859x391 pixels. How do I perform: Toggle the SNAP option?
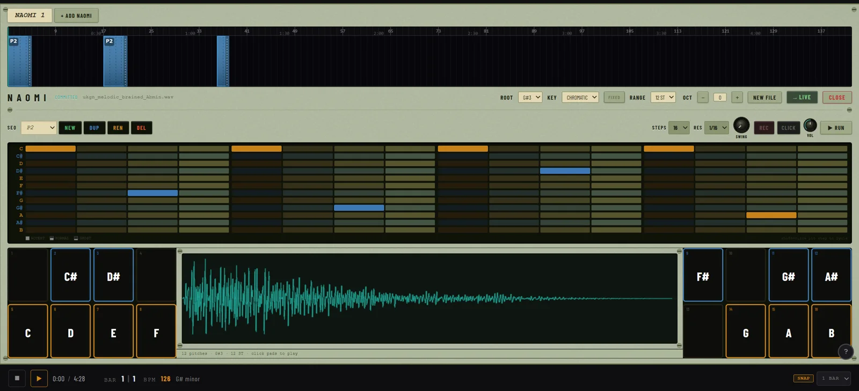(803, 378)
